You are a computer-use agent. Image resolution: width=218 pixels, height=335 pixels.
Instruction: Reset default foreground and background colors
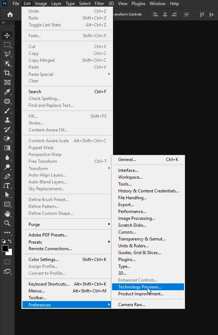point(4,241)
